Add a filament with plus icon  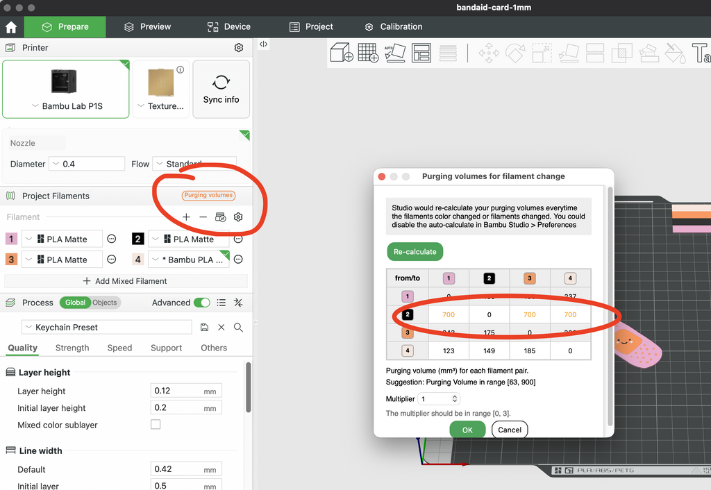point(186,217)
